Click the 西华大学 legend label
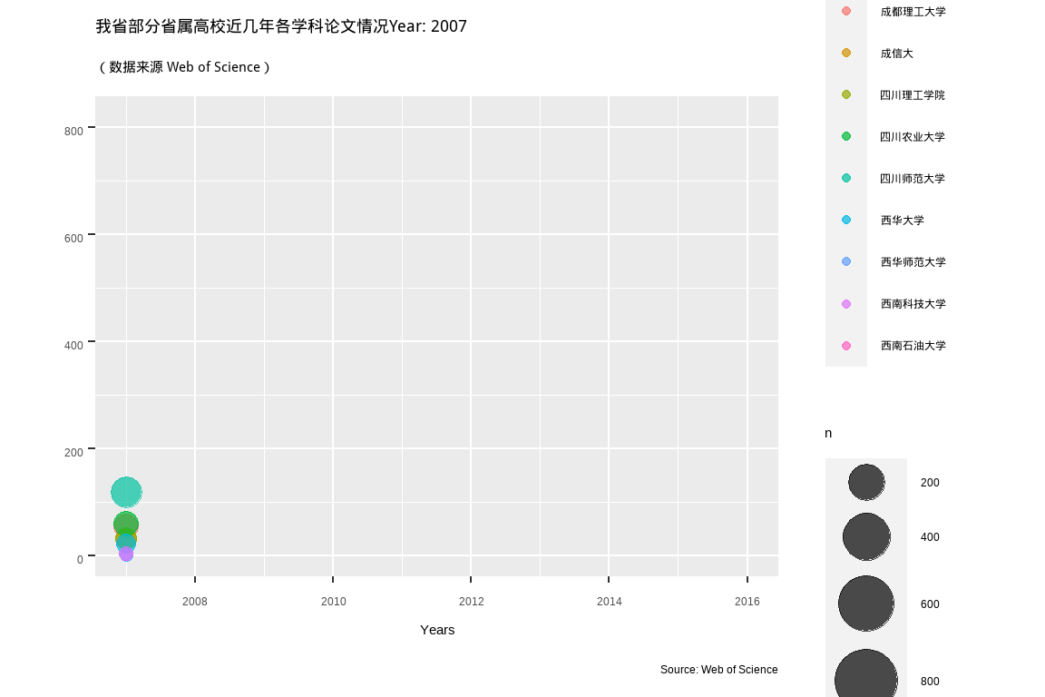The height and width of the screenshot is (697, 1045). point(902,220)
